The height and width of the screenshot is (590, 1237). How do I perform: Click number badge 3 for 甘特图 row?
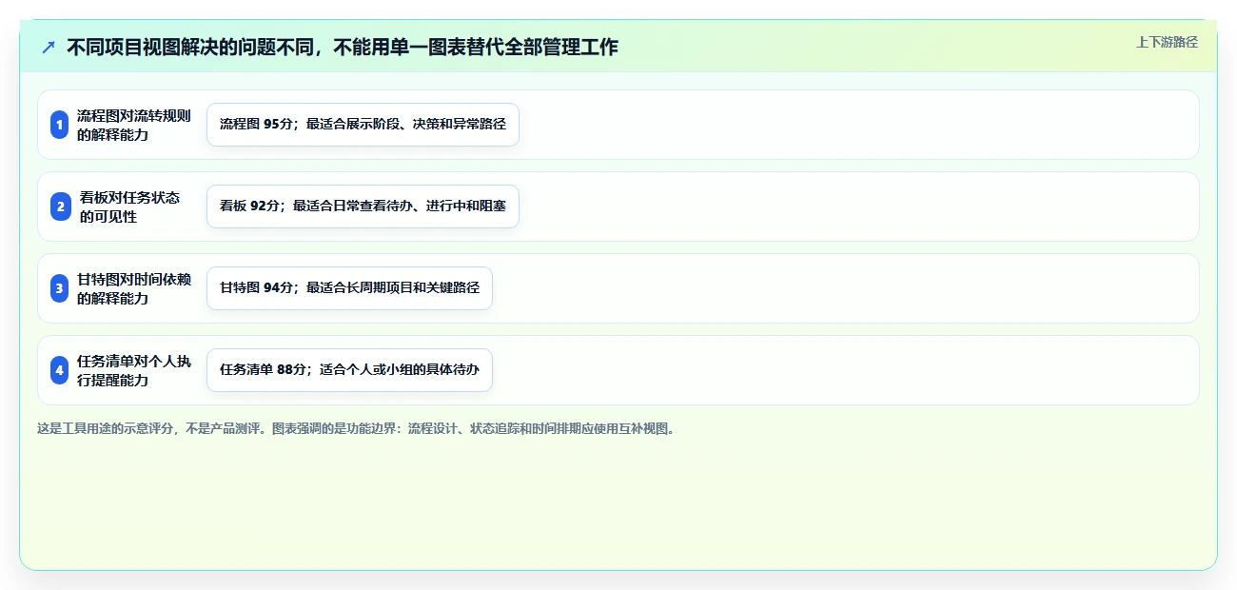pyautogui.click(x=60, y=288)
